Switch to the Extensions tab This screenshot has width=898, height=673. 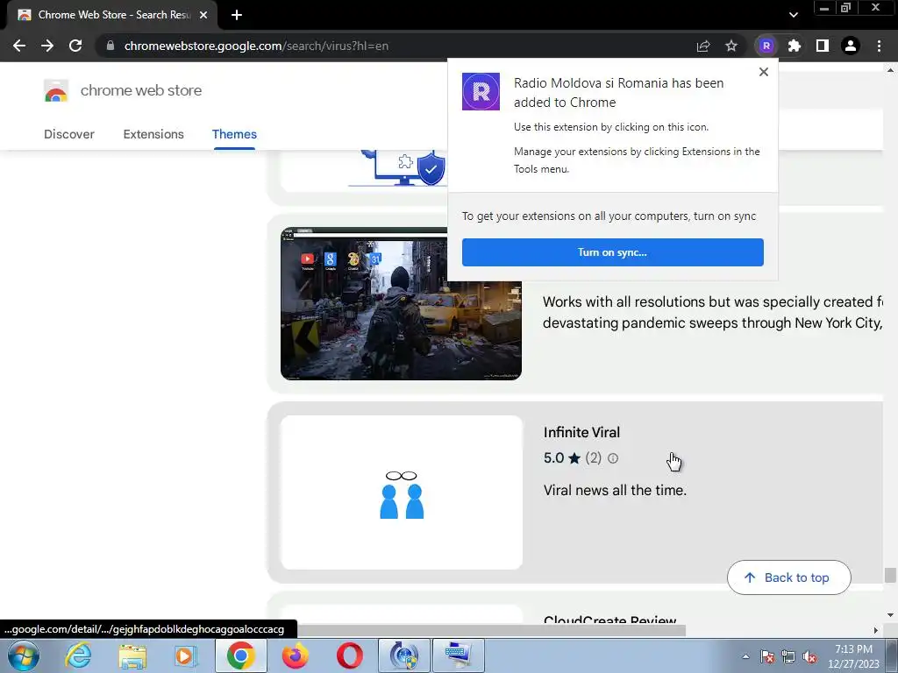tap(153, 134)
